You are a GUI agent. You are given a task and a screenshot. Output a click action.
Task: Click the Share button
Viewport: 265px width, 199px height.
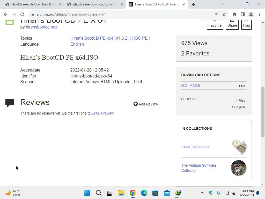click(232, 25)
